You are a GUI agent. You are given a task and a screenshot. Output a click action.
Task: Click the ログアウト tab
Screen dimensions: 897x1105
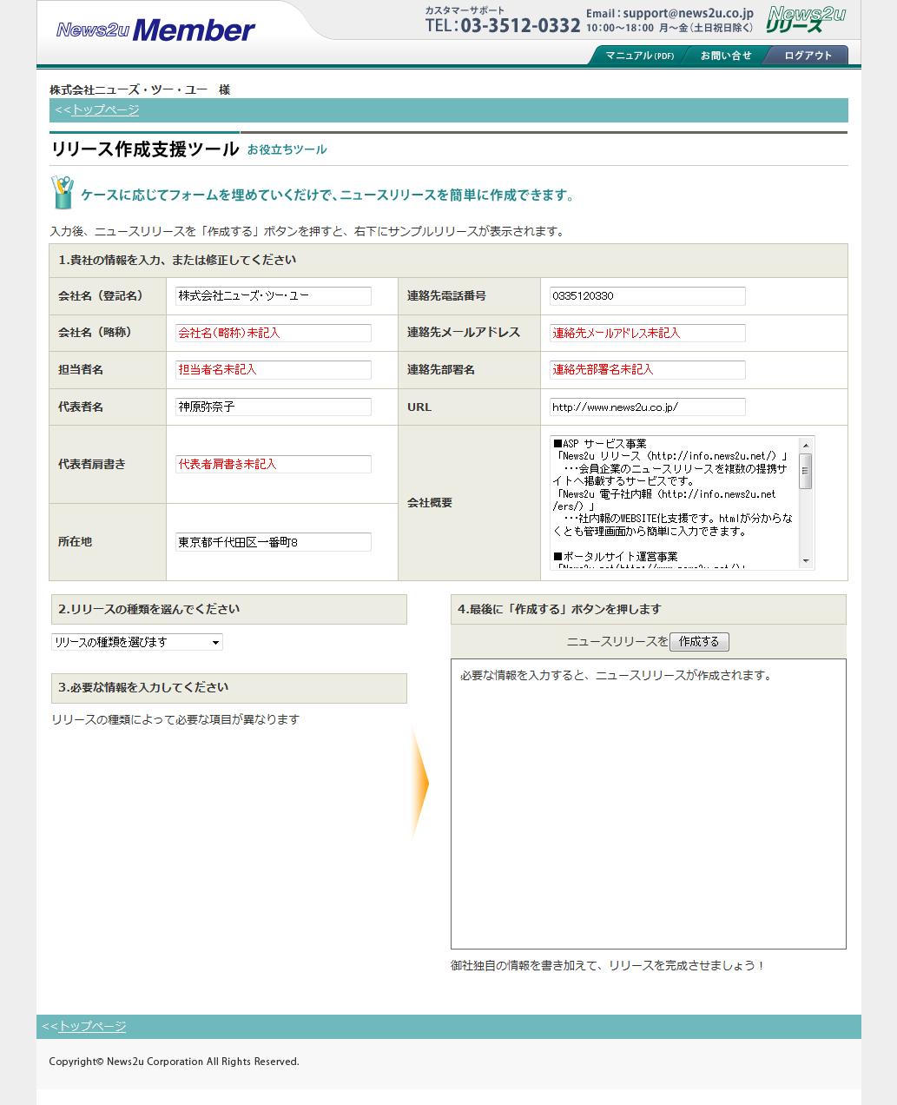(x=808, y=56)
